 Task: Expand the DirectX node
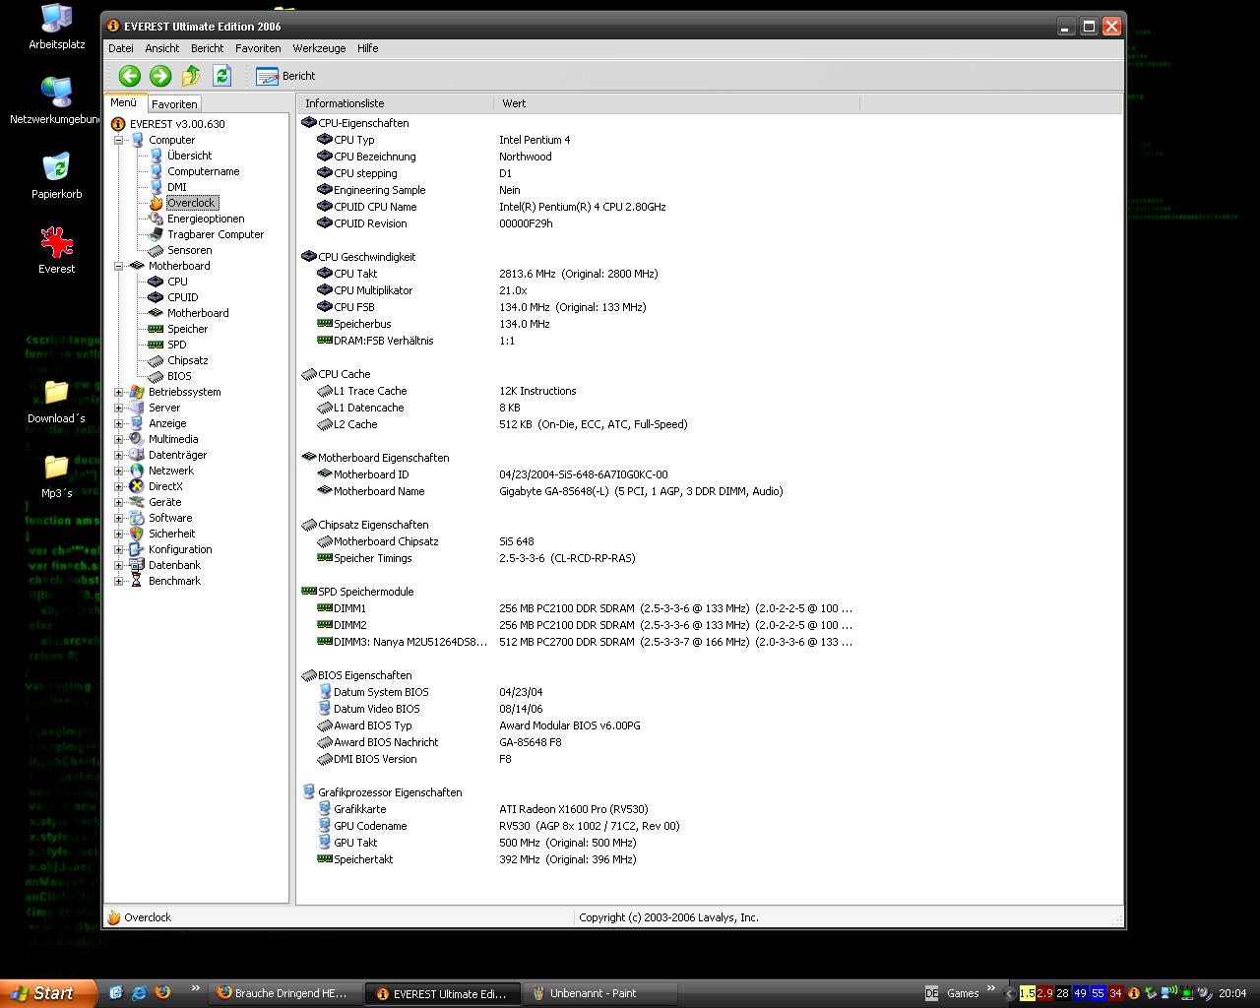coord(119,486)
